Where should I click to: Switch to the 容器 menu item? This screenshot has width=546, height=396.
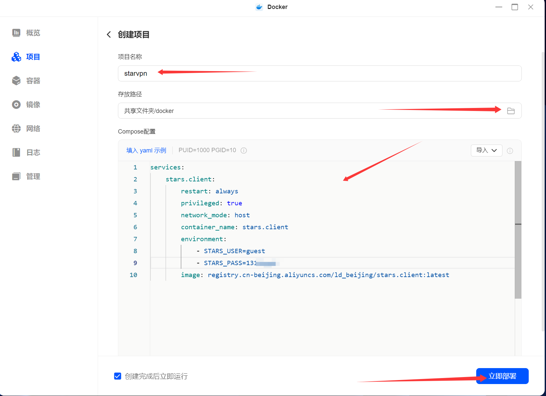coord(33,81)
